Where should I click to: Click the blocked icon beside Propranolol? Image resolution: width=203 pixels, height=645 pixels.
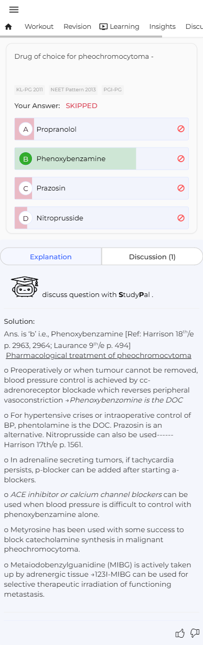click(181, 129)
